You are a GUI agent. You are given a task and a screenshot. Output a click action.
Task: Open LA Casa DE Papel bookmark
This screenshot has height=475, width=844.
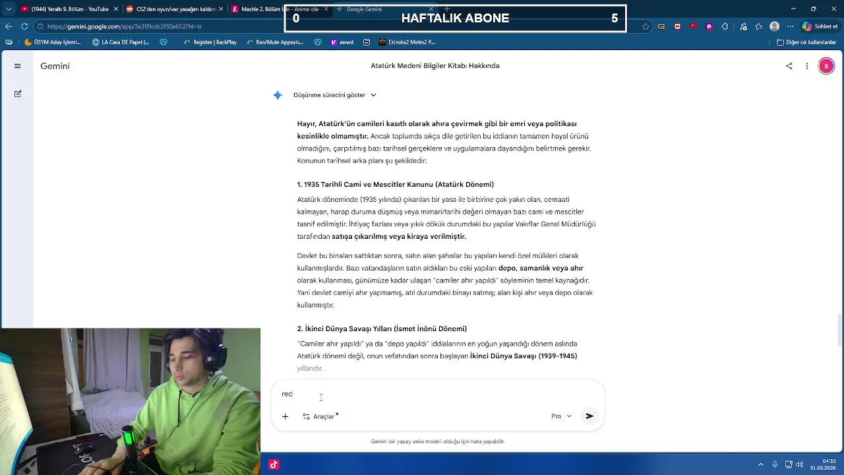coord(121,42)
